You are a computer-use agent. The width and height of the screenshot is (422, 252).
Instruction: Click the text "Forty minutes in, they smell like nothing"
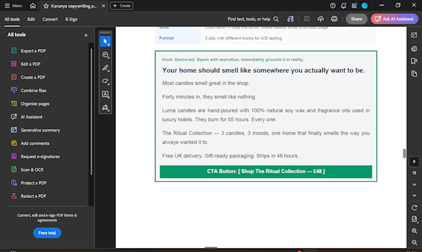pos(209,97)
